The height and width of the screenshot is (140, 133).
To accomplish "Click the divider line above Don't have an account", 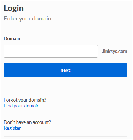I will (x=65, y=114).
